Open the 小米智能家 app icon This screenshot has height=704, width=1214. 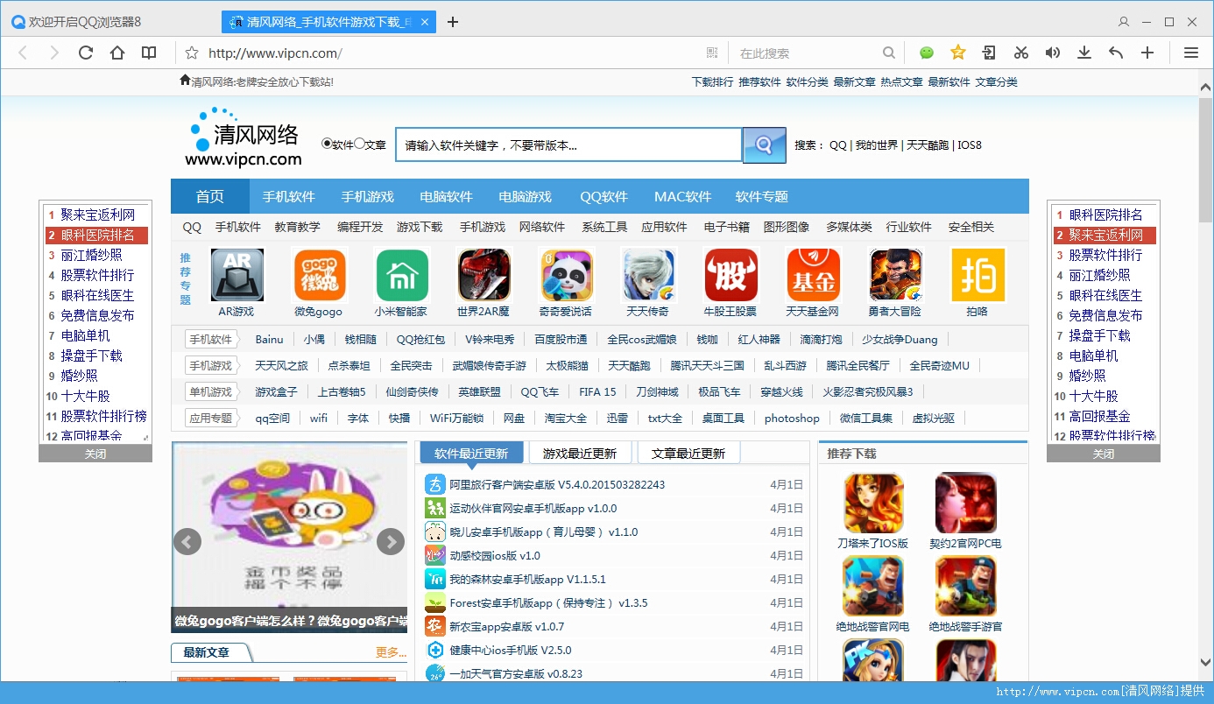click(402, 275)
